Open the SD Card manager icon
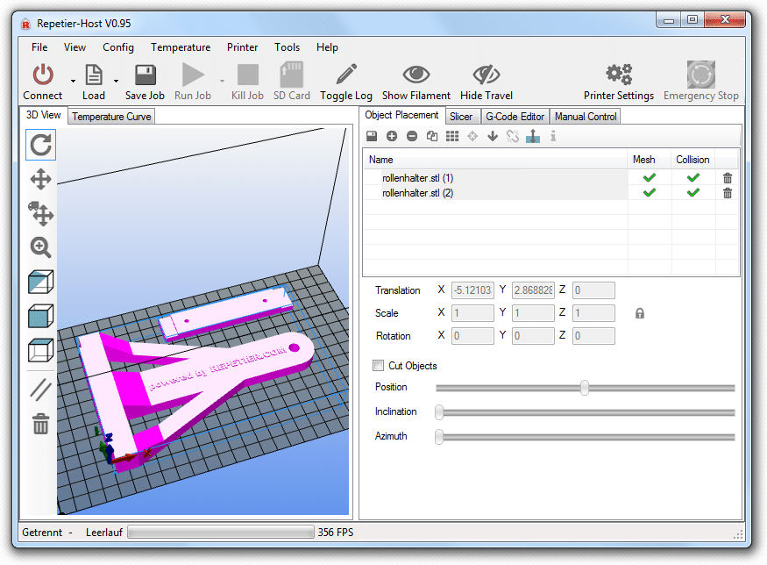Viewport: 767px width, 565px height. coord(292,75)
